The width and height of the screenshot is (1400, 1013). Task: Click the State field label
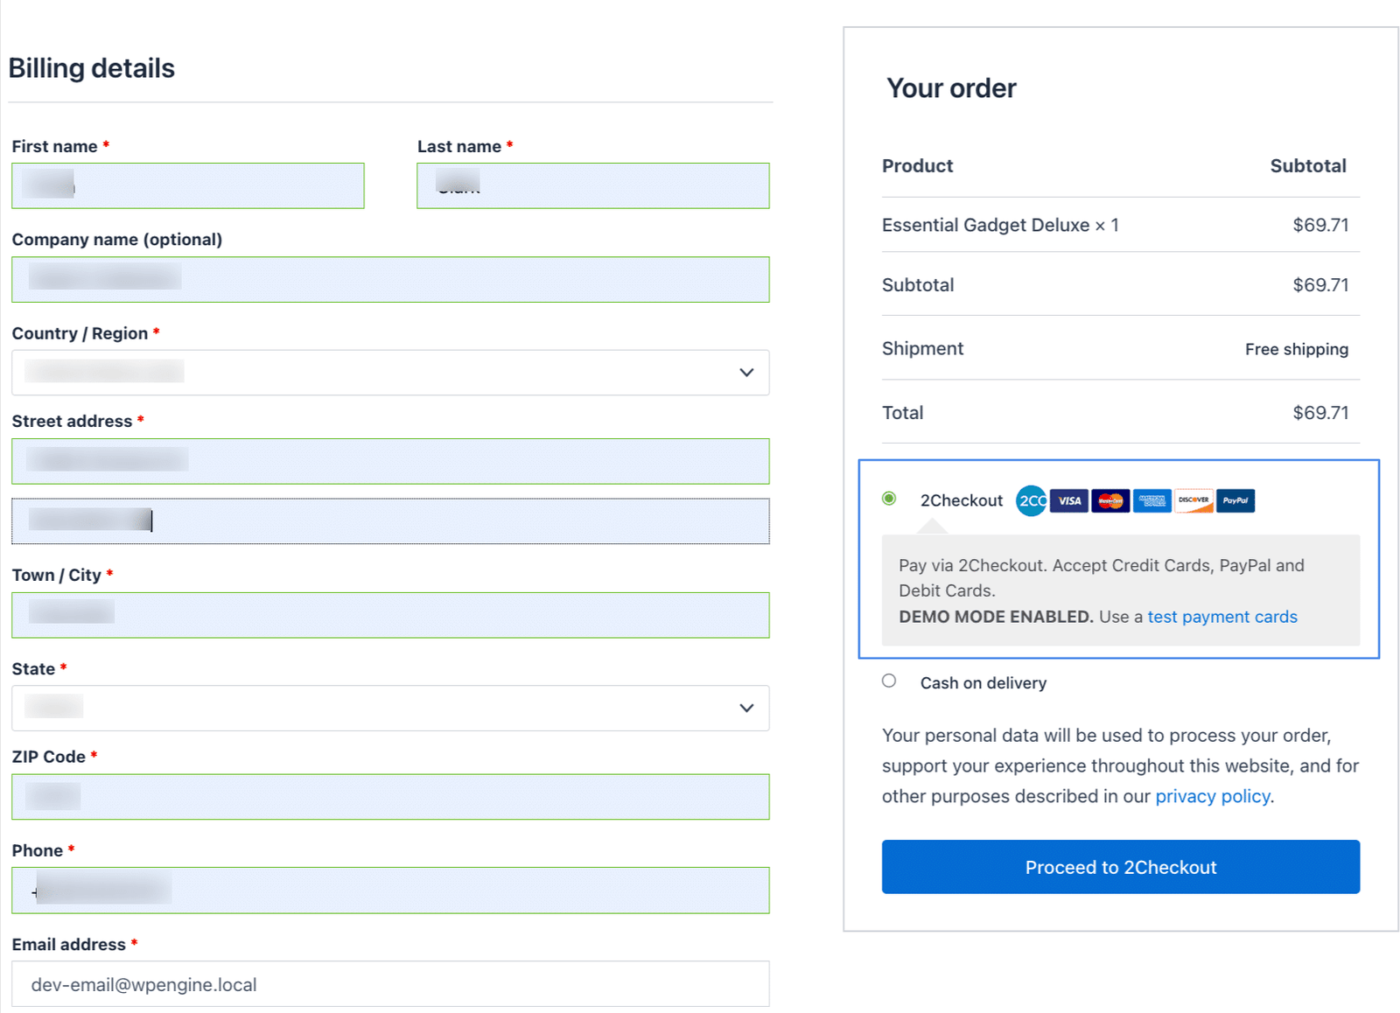33,669
